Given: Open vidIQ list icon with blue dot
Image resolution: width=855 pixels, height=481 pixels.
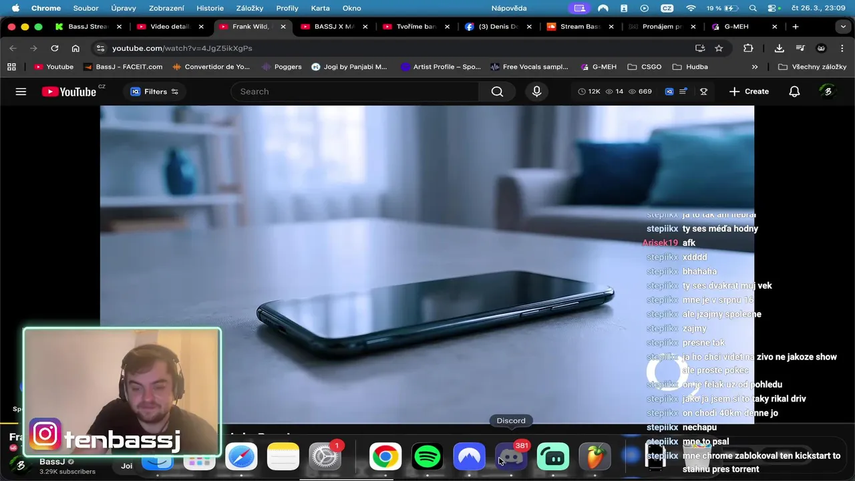Looking at the screenshot, I should click(683, 92).
